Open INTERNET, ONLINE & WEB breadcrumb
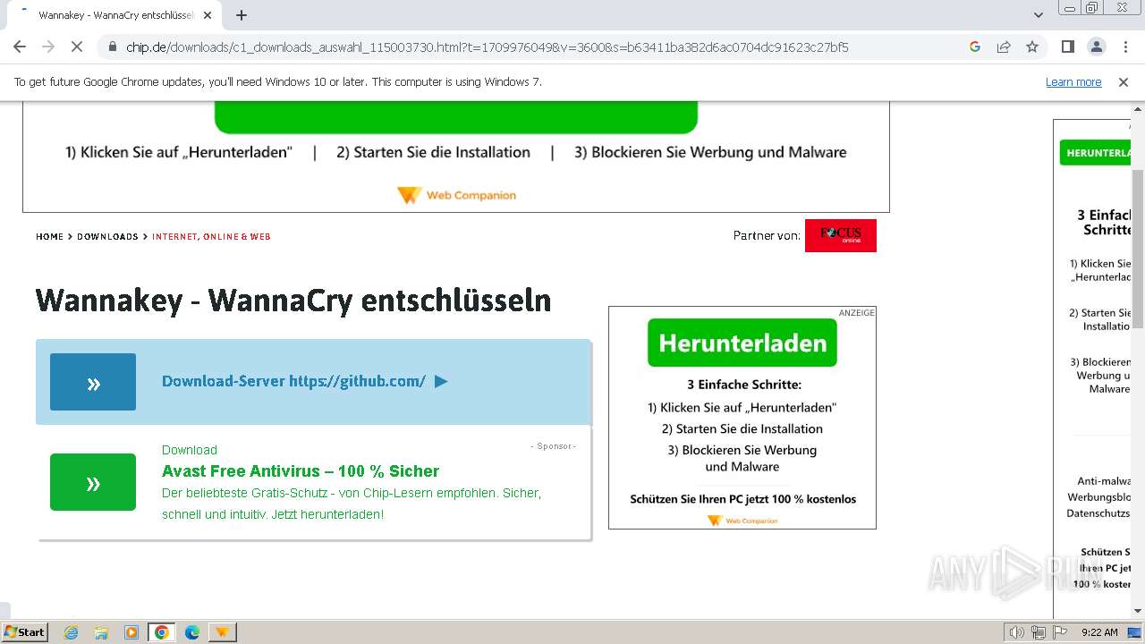The height and width of the screenshot is (644, 1145). tap(211, 237)
